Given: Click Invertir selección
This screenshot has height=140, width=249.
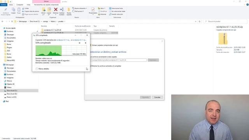Looking at the screenshot, I should (116, 14).
